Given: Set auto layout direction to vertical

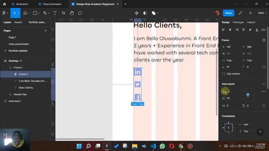Looking at the screenshot, I should pyautogui.click(x=223, y=91).
